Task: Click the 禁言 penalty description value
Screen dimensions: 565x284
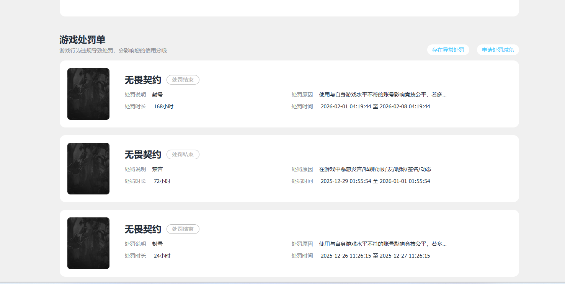Action: (x=157, y=169)
